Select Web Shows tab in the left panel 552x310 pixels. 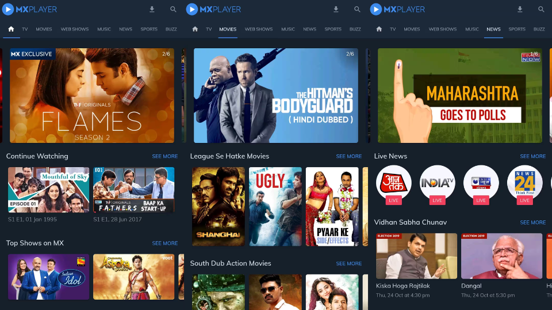point(75,29)
